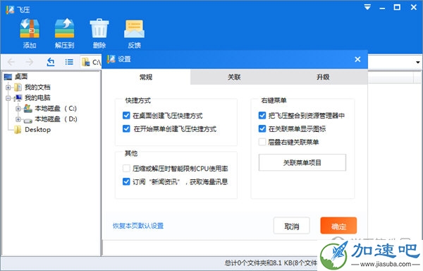Viewport: 423px width, 271px height.
Task: Go forward with the right arrow
Action: click(30, 62)
